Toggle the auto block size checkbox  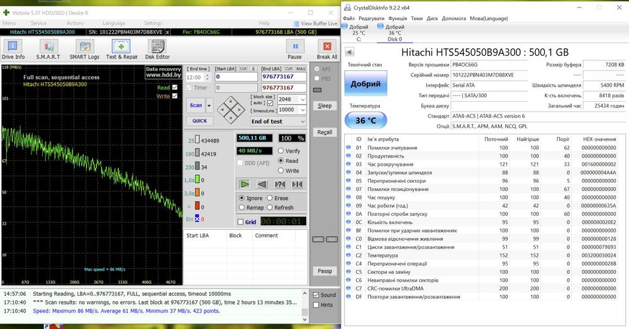(270, 103)
